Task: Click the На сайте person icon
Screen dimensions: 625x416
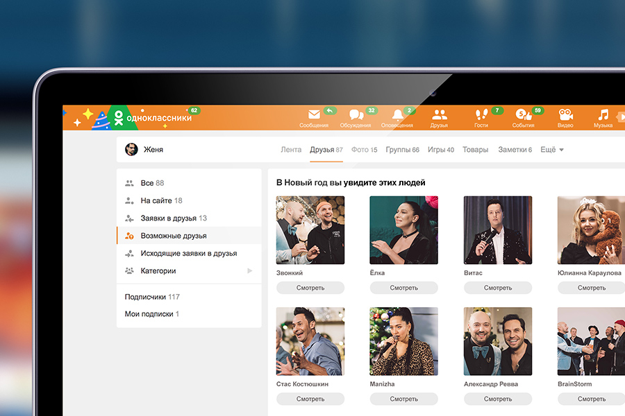Action: (x=129, y=200)
